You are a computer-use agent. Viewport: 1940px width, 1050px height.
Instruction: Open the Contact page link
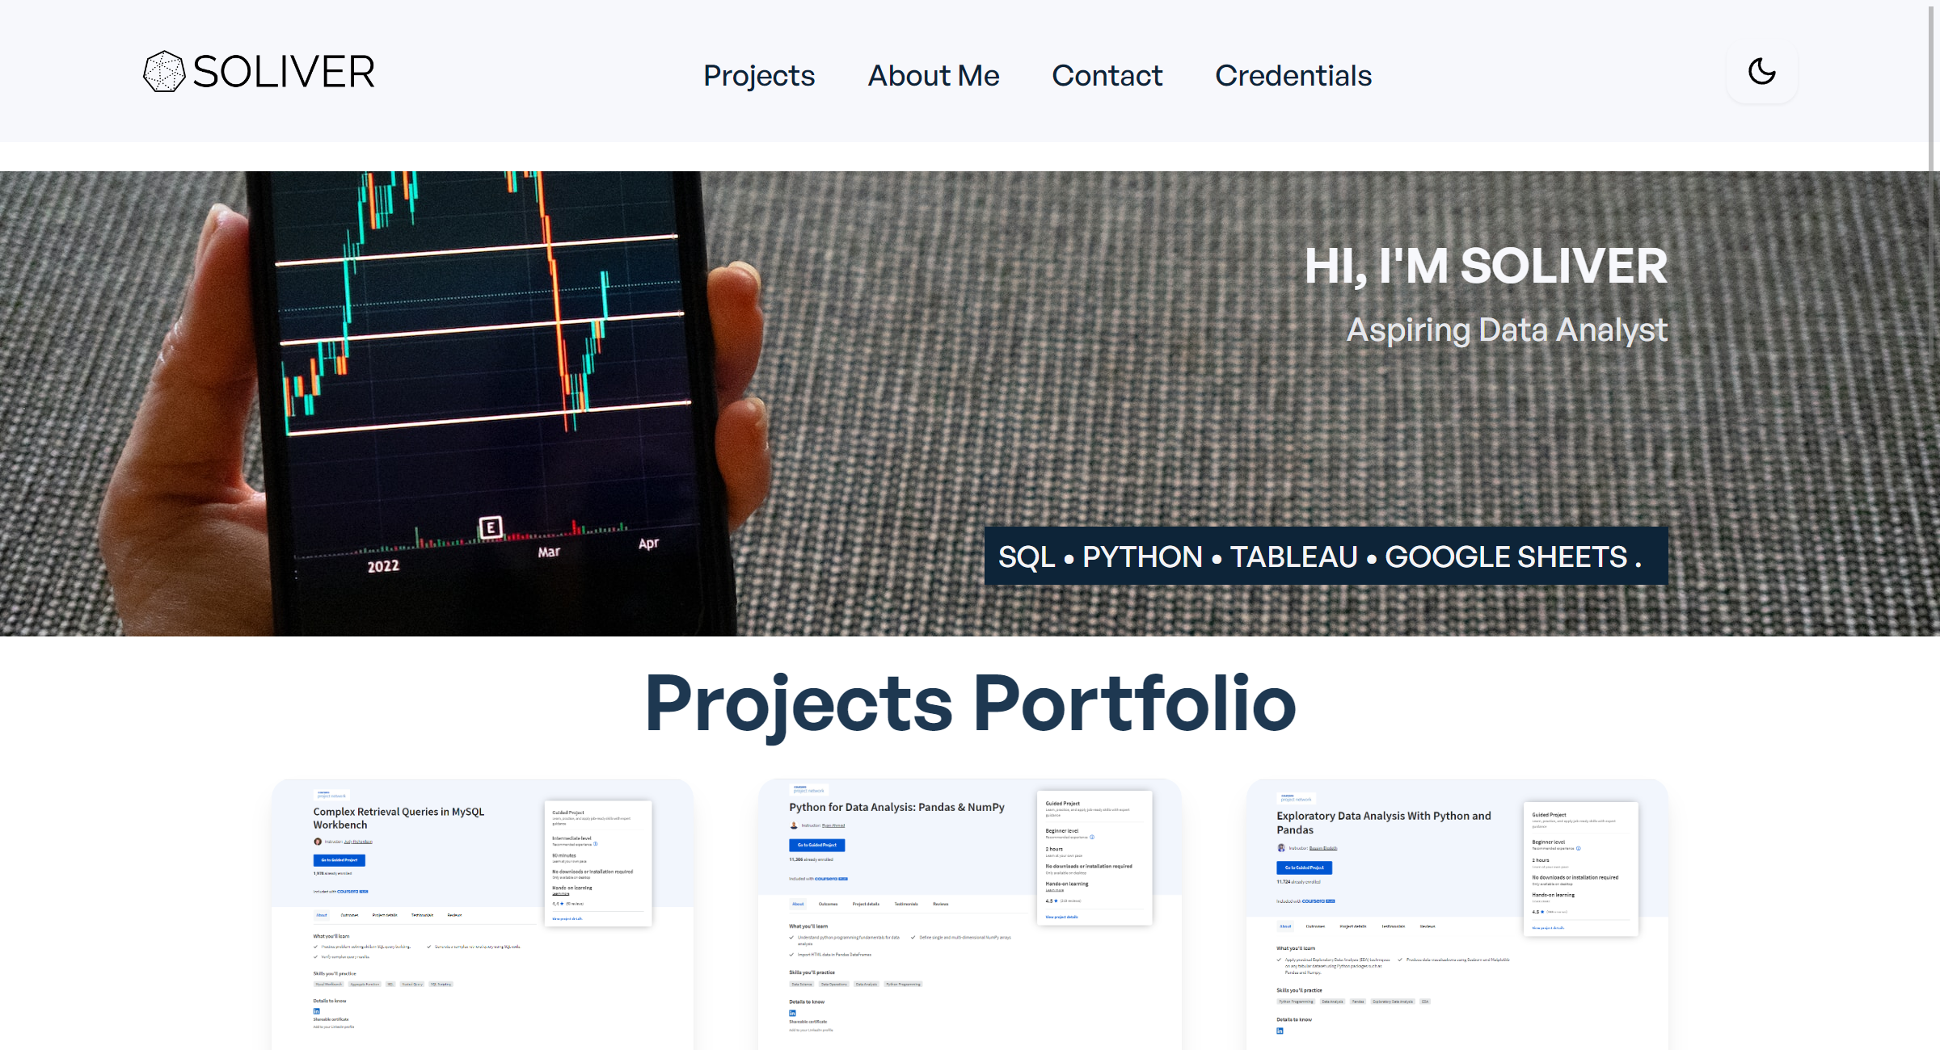pyautogui.click(x=1107, y=75)
